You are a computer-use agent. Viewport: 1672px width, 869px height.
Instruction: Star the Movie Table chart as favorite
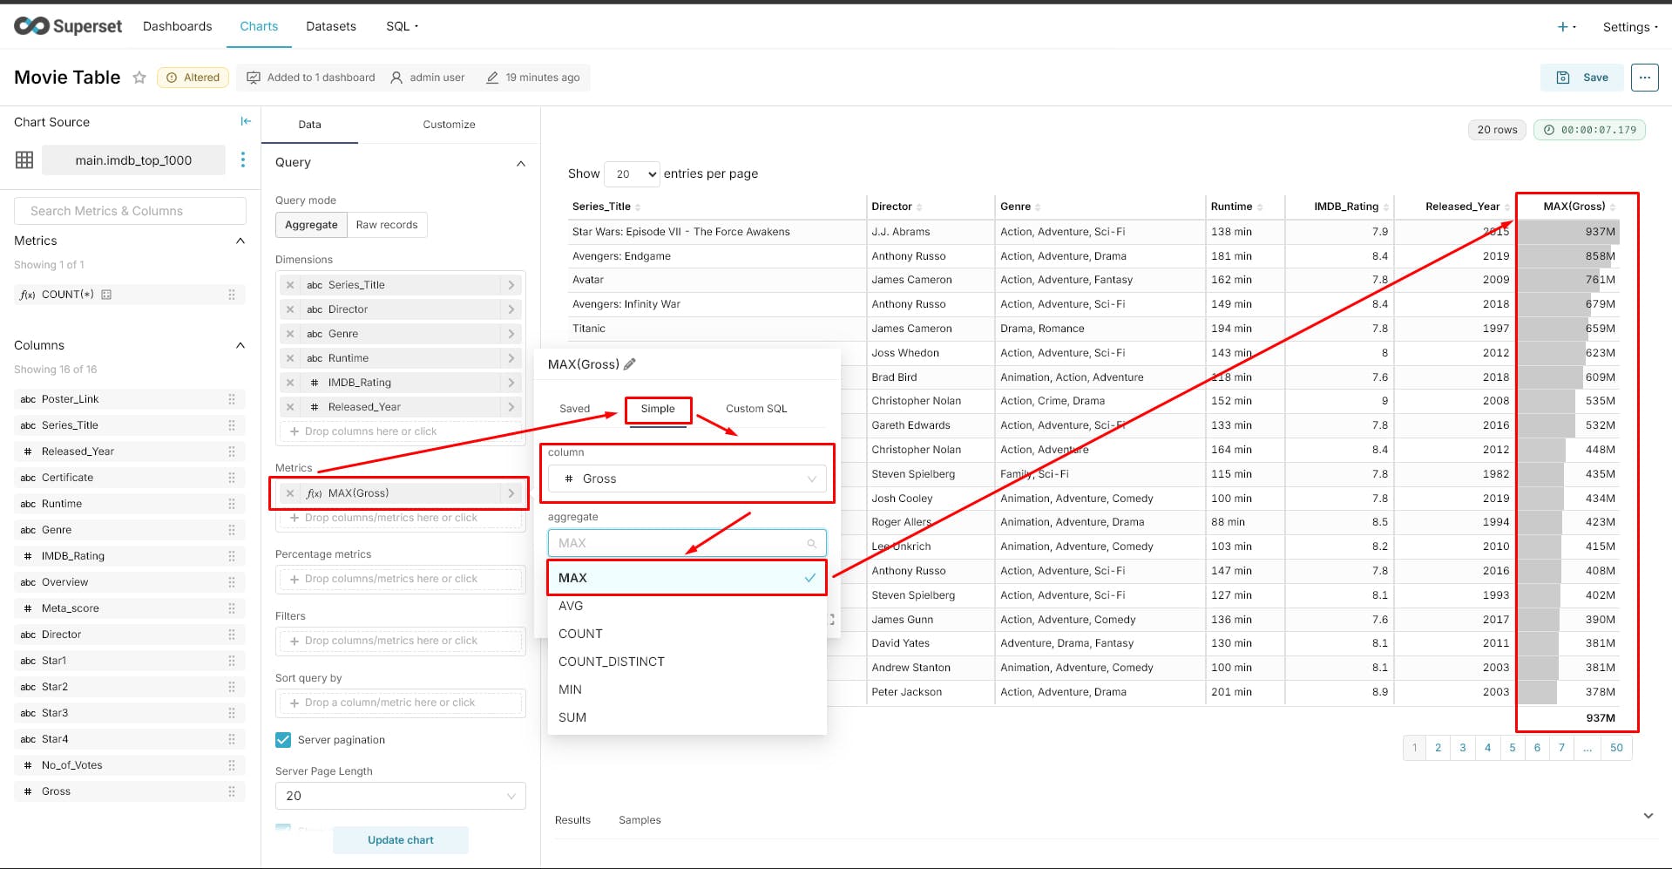point(139,78)
